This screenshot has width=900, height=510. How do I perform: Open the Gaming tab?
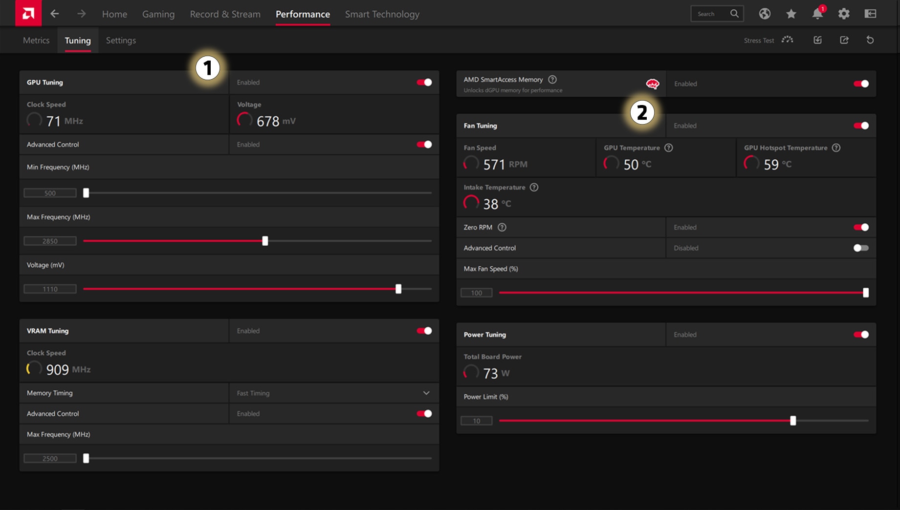(x=158, y=14)
